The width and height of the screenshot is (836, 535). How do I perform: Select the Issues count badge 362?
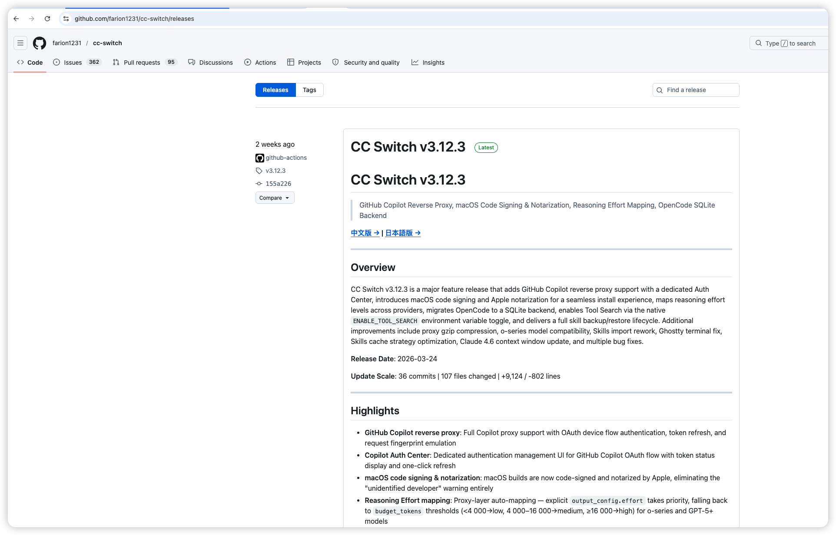(94, 62)
